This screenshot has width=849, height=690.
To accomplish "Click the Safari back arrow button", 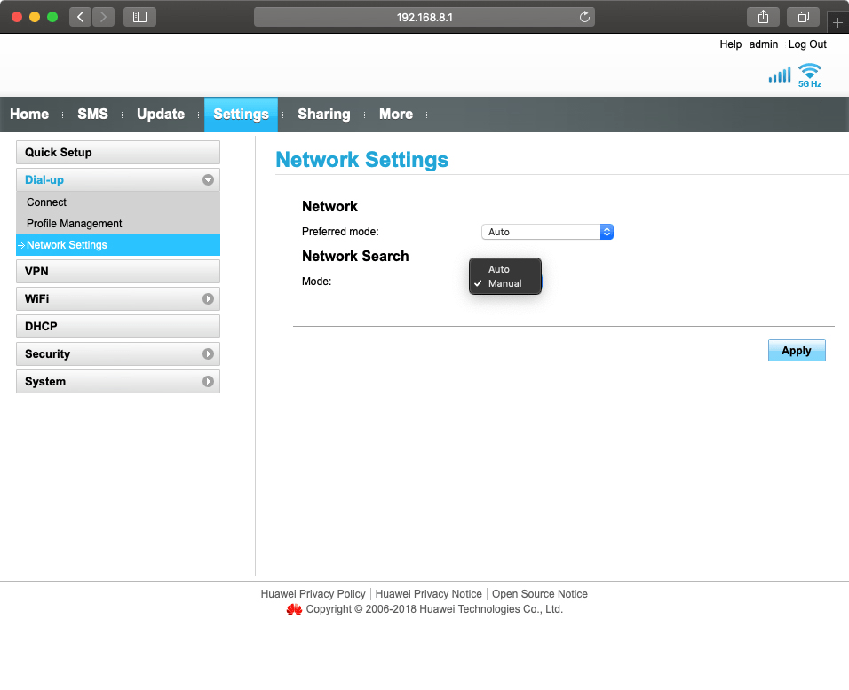I will click(x=81, y=17).
